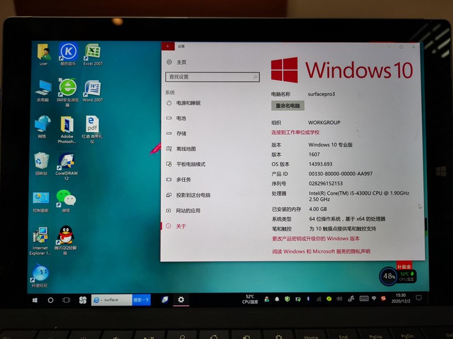Click the 14393.693 OS build value
Viewport: 453px width, 339px height.
coord(320,164)
